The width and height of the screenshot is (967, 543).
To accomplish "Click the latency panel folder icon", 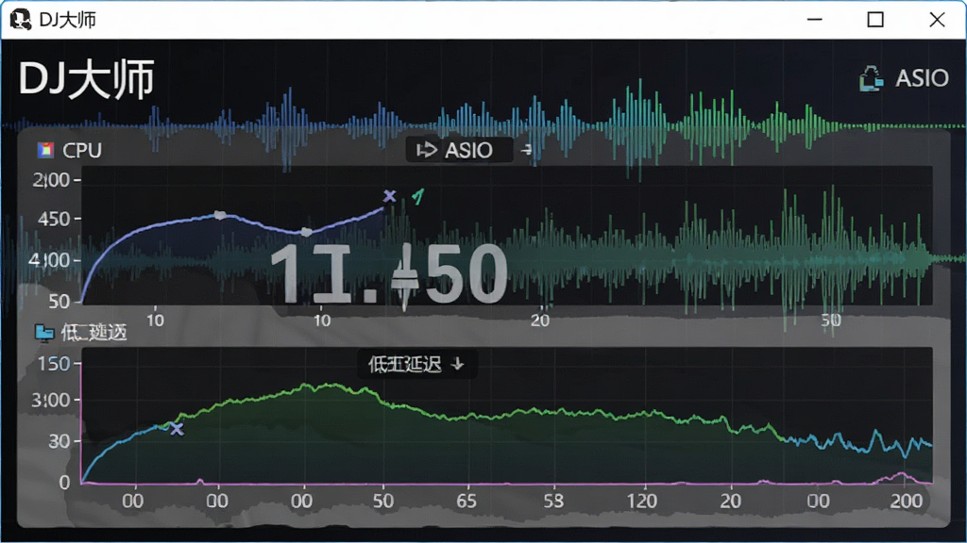I will click(x=43, y=333).
